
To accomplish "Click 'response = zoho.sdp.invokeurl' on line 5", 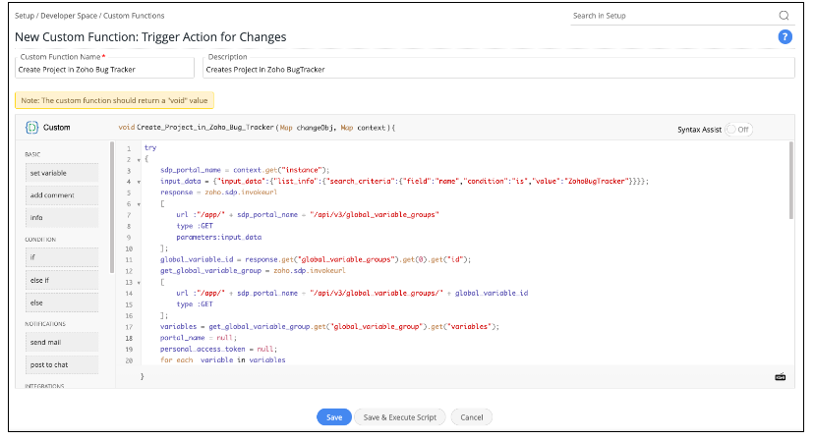I will coord(218,192).
